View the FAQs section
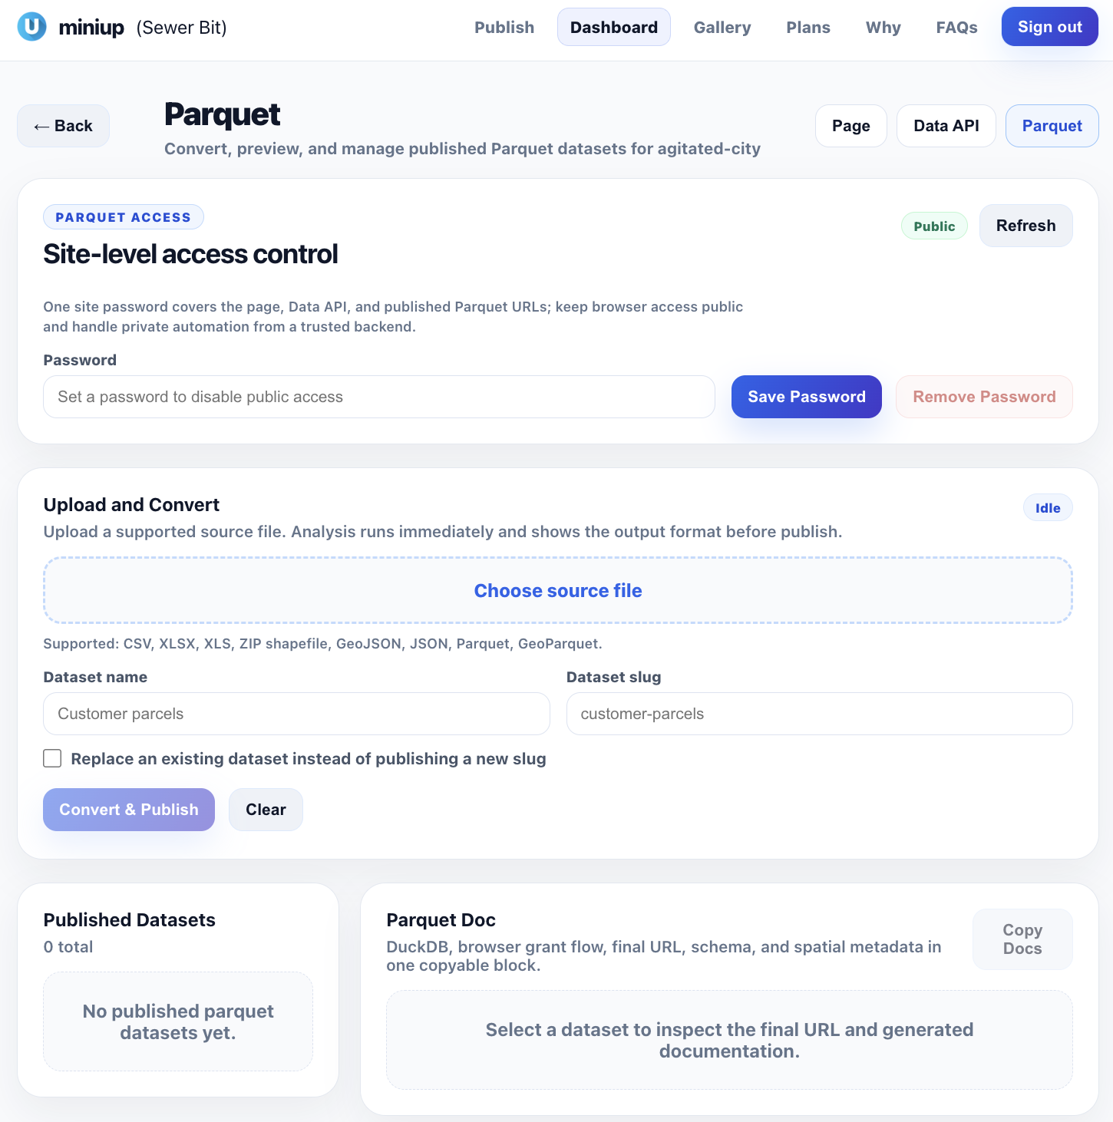This screenshot has width=1113, height=1122. [x=956, y=27]
